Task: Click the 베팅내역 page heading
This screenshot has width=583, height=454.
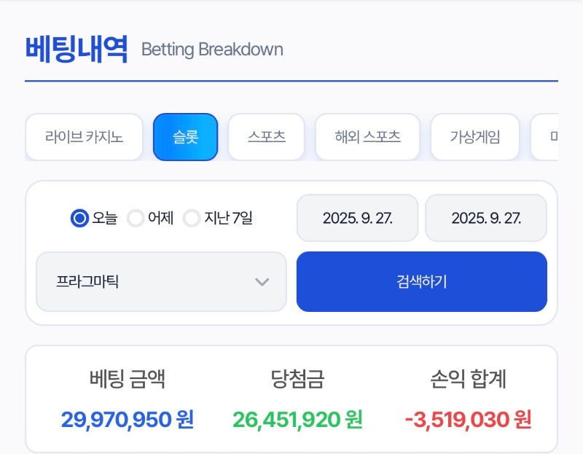Action: pos(77,49)
